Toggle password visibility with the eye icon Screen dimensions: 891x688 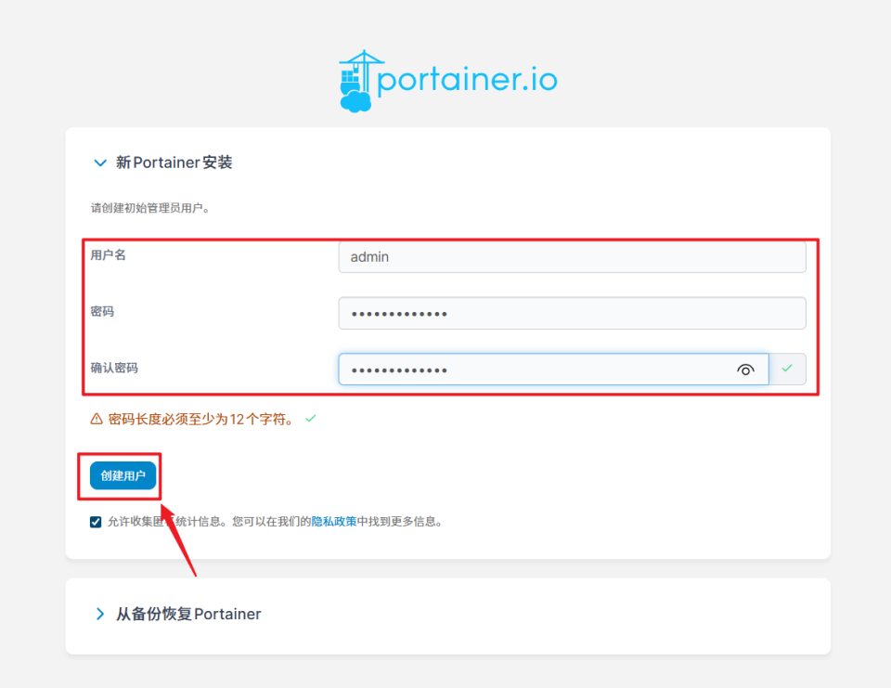point(745,370)
